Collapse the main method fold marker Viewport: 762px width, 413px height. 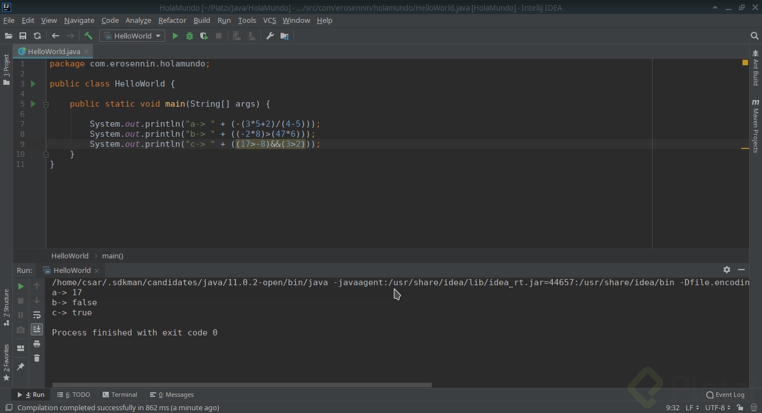click(46, 104)
